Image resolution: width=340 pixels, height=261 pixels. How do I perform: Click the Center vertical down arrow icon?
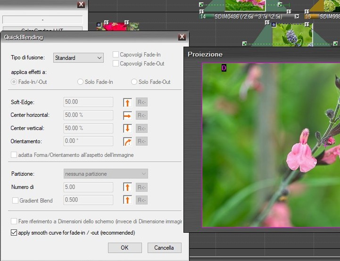pyautogui.click(x=127, y=128)
